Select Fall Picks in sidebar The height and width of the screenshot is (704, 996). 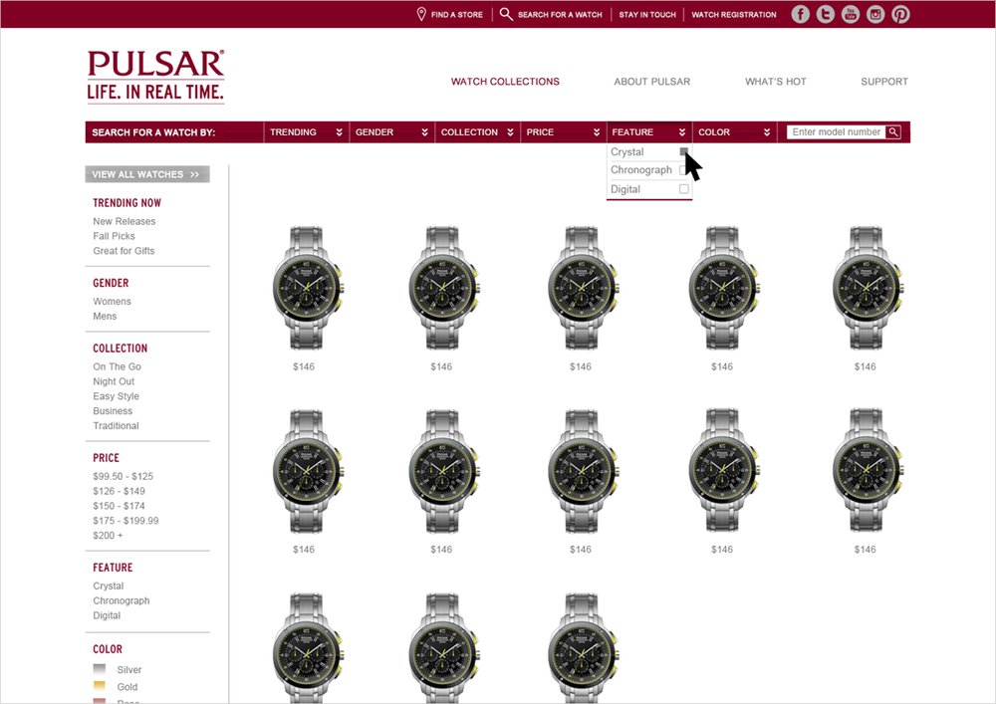(x=114, y=236)
